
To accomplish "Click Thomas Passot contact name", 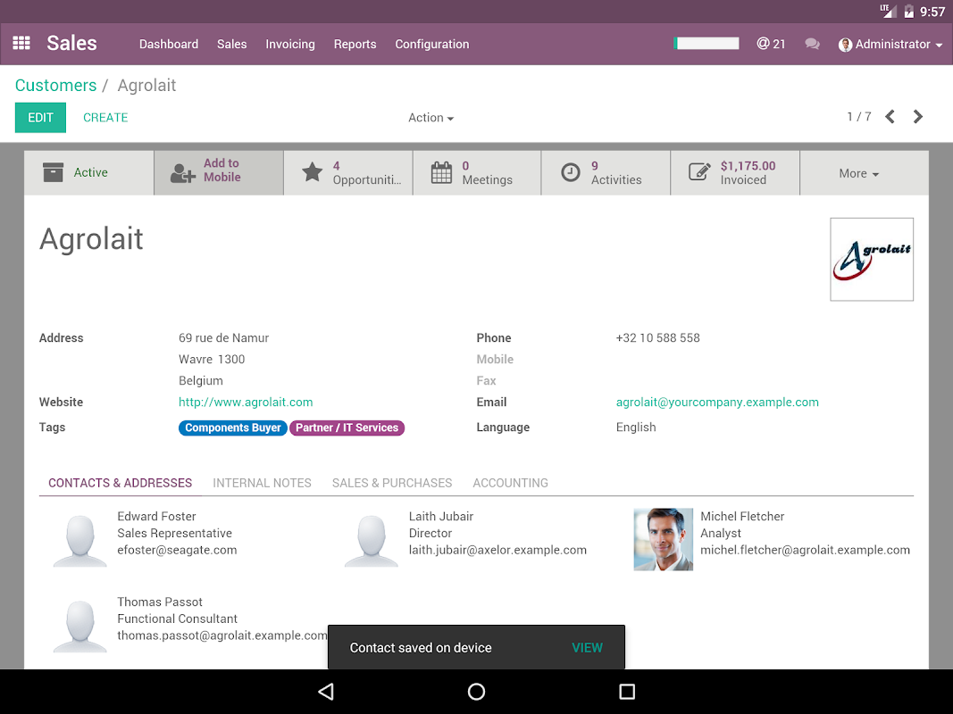I will [x=160, y=602].
